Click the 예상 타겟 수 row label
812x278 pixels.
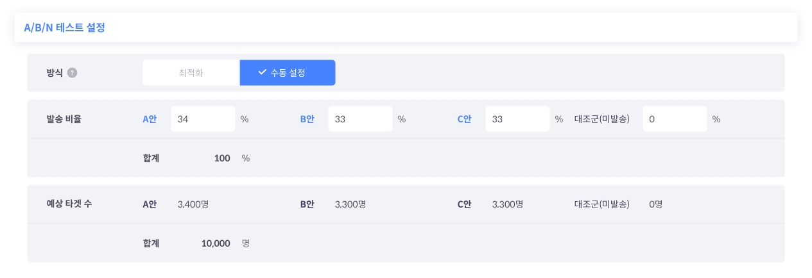69,204
